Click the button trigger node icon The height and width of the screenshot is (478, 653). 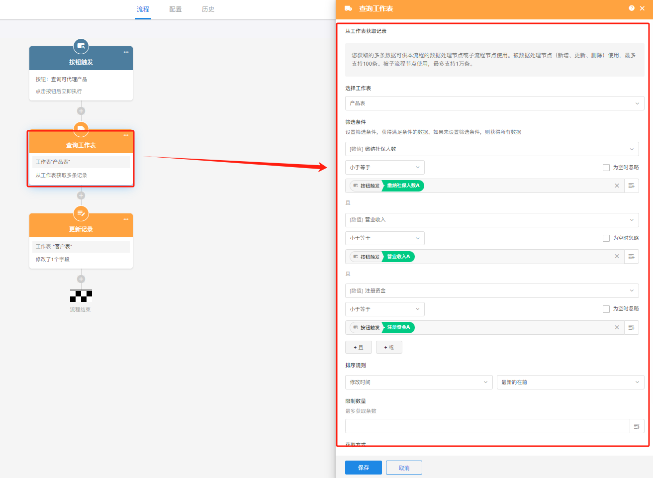tap(81, 46)
